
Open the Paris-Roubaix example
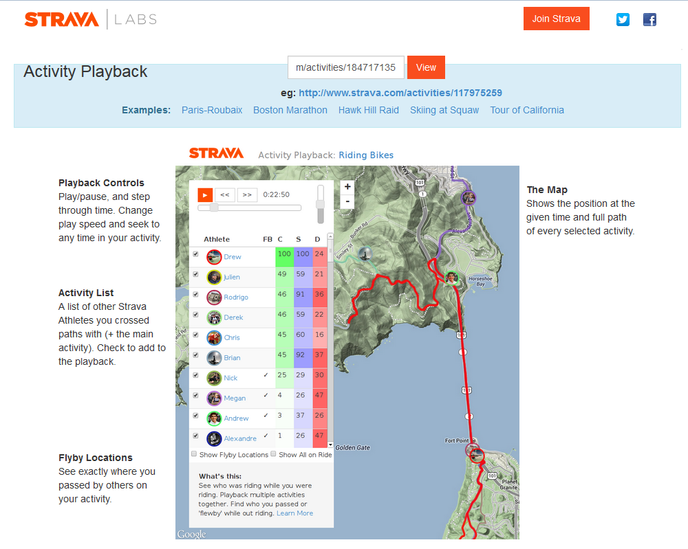[x=212, y=111]
